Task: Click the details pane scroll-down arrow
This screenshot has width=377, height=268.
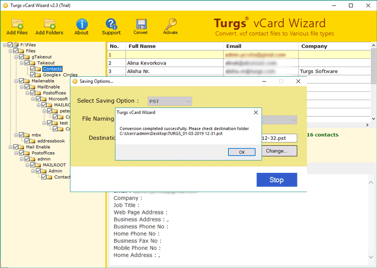Action: coord(371,257)
